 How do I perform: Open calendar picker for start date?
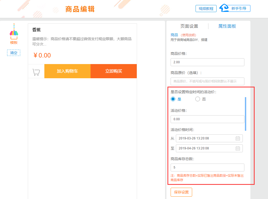(238, 138)
